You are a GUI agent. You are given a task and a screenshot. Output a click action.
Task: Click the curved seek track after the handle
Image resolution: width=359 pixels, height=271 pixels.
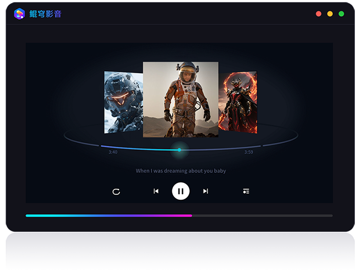point(221,149)
